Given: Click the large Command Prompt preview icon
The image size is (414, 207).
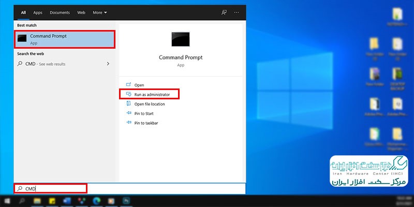Looking at the screenshot, I should [x=181, y=39].
